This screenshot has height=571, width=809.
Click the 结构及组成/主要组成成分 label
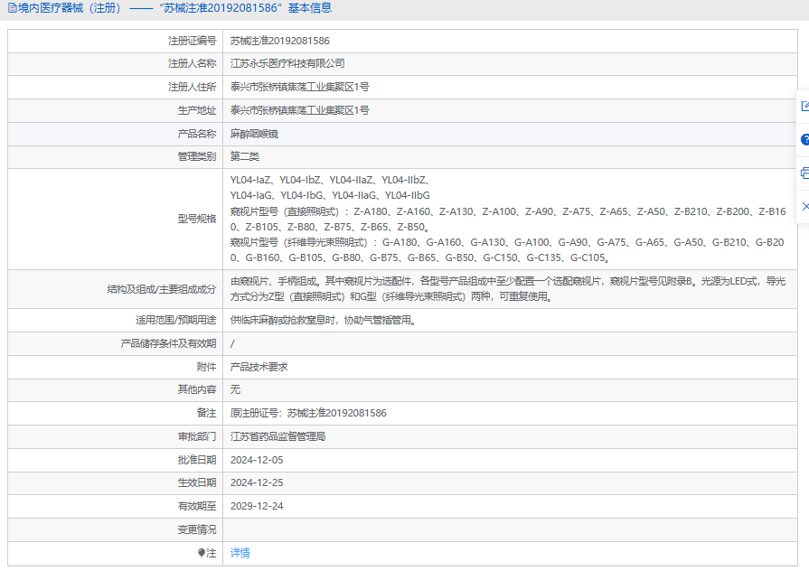click(162, 289)
